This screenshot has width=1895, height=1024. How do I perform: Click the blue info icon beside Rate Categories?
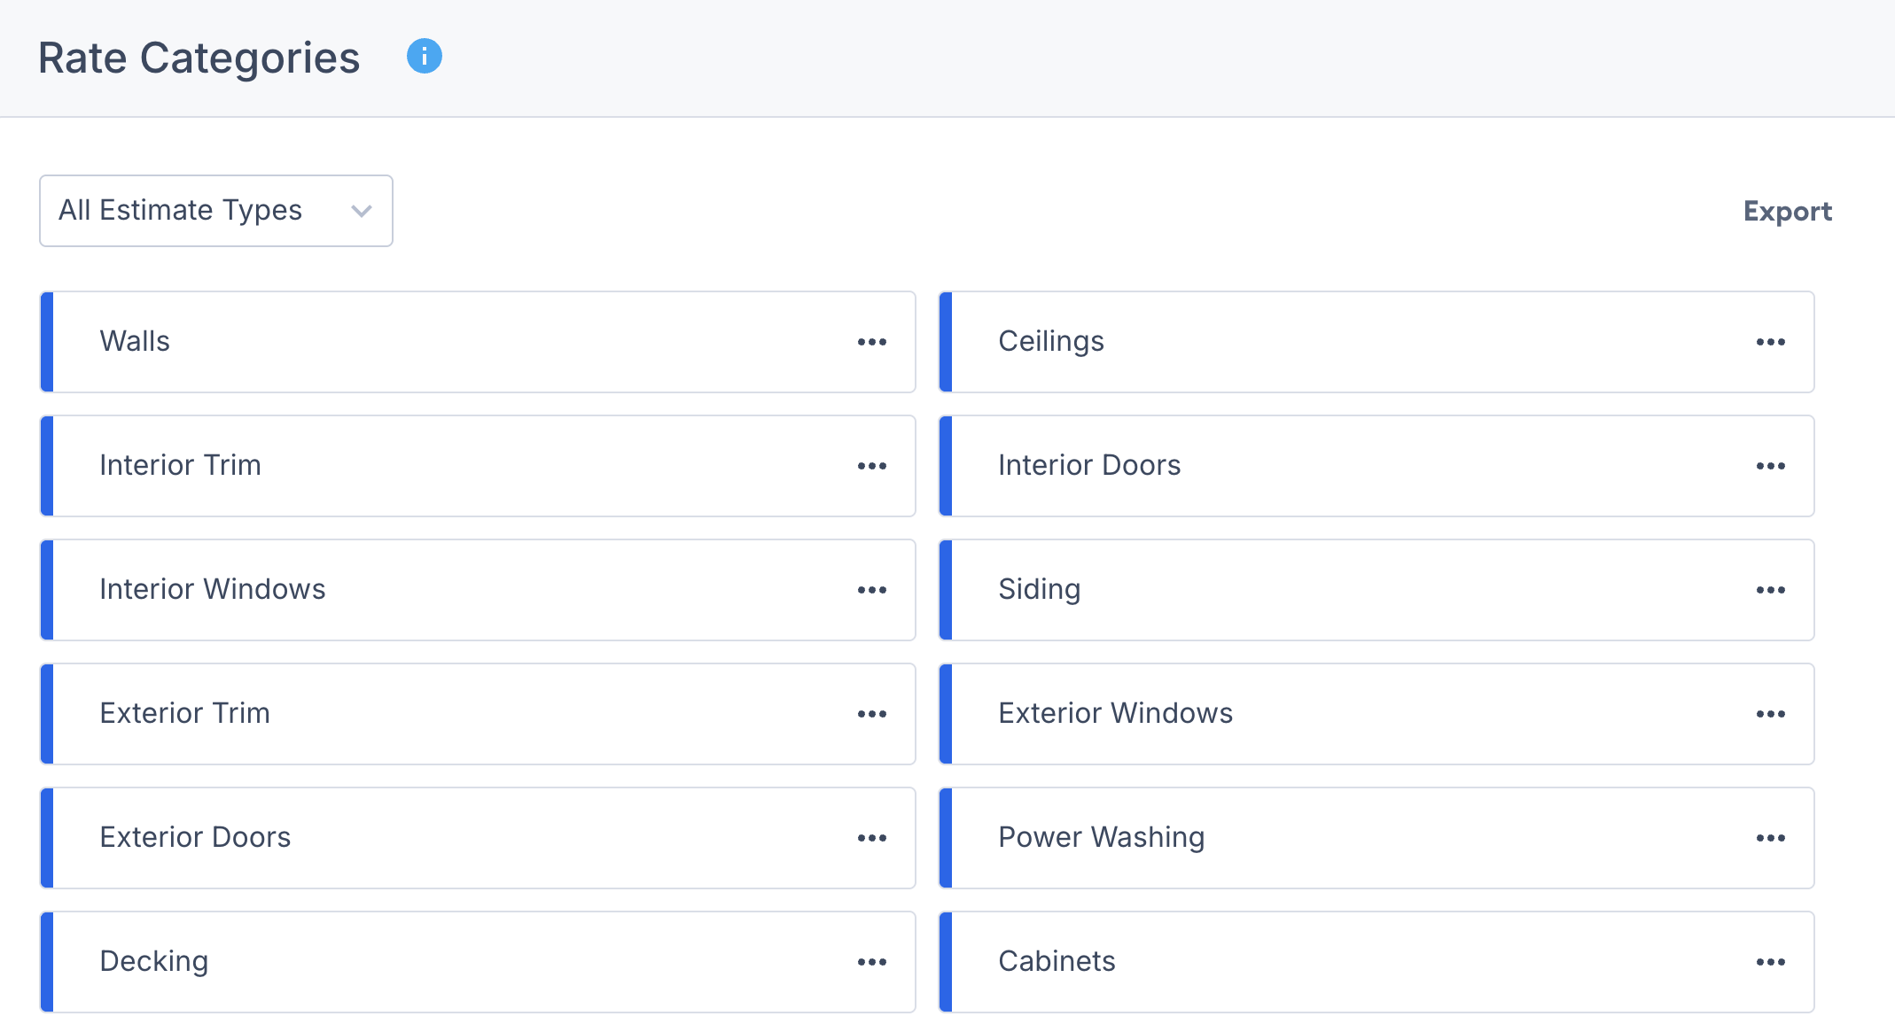425,57
